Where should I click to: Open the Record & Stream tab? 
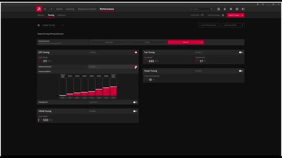pos(87,9)
